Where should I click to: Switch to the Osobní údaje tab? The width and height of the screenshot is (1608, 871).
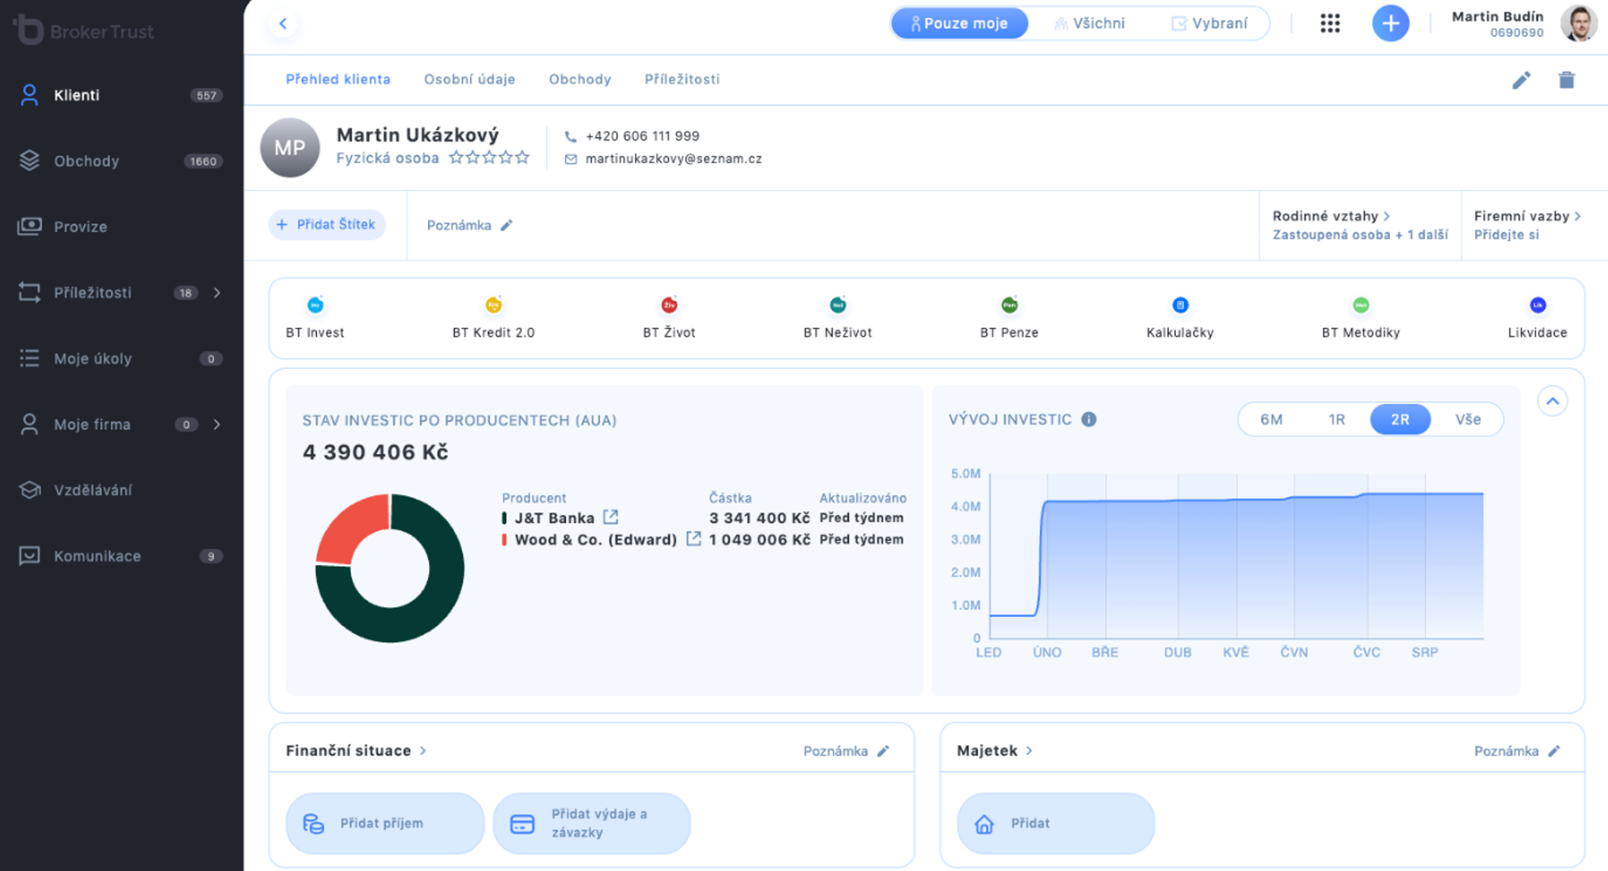(469, 79)
